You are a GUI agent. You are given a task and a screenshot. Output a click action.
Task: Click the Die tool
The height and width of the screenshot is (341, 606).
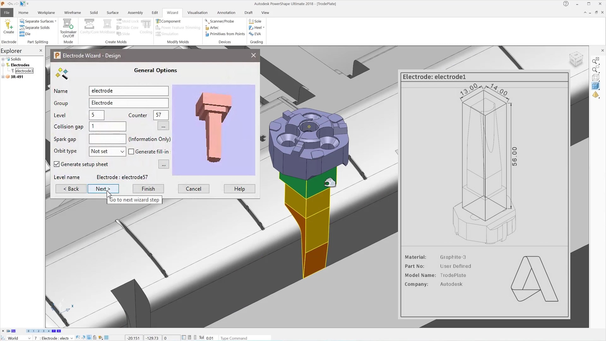pos(25,34)
